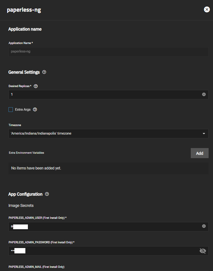
Task: Enable the Extra Args checkbox
Action: (11, 110)
